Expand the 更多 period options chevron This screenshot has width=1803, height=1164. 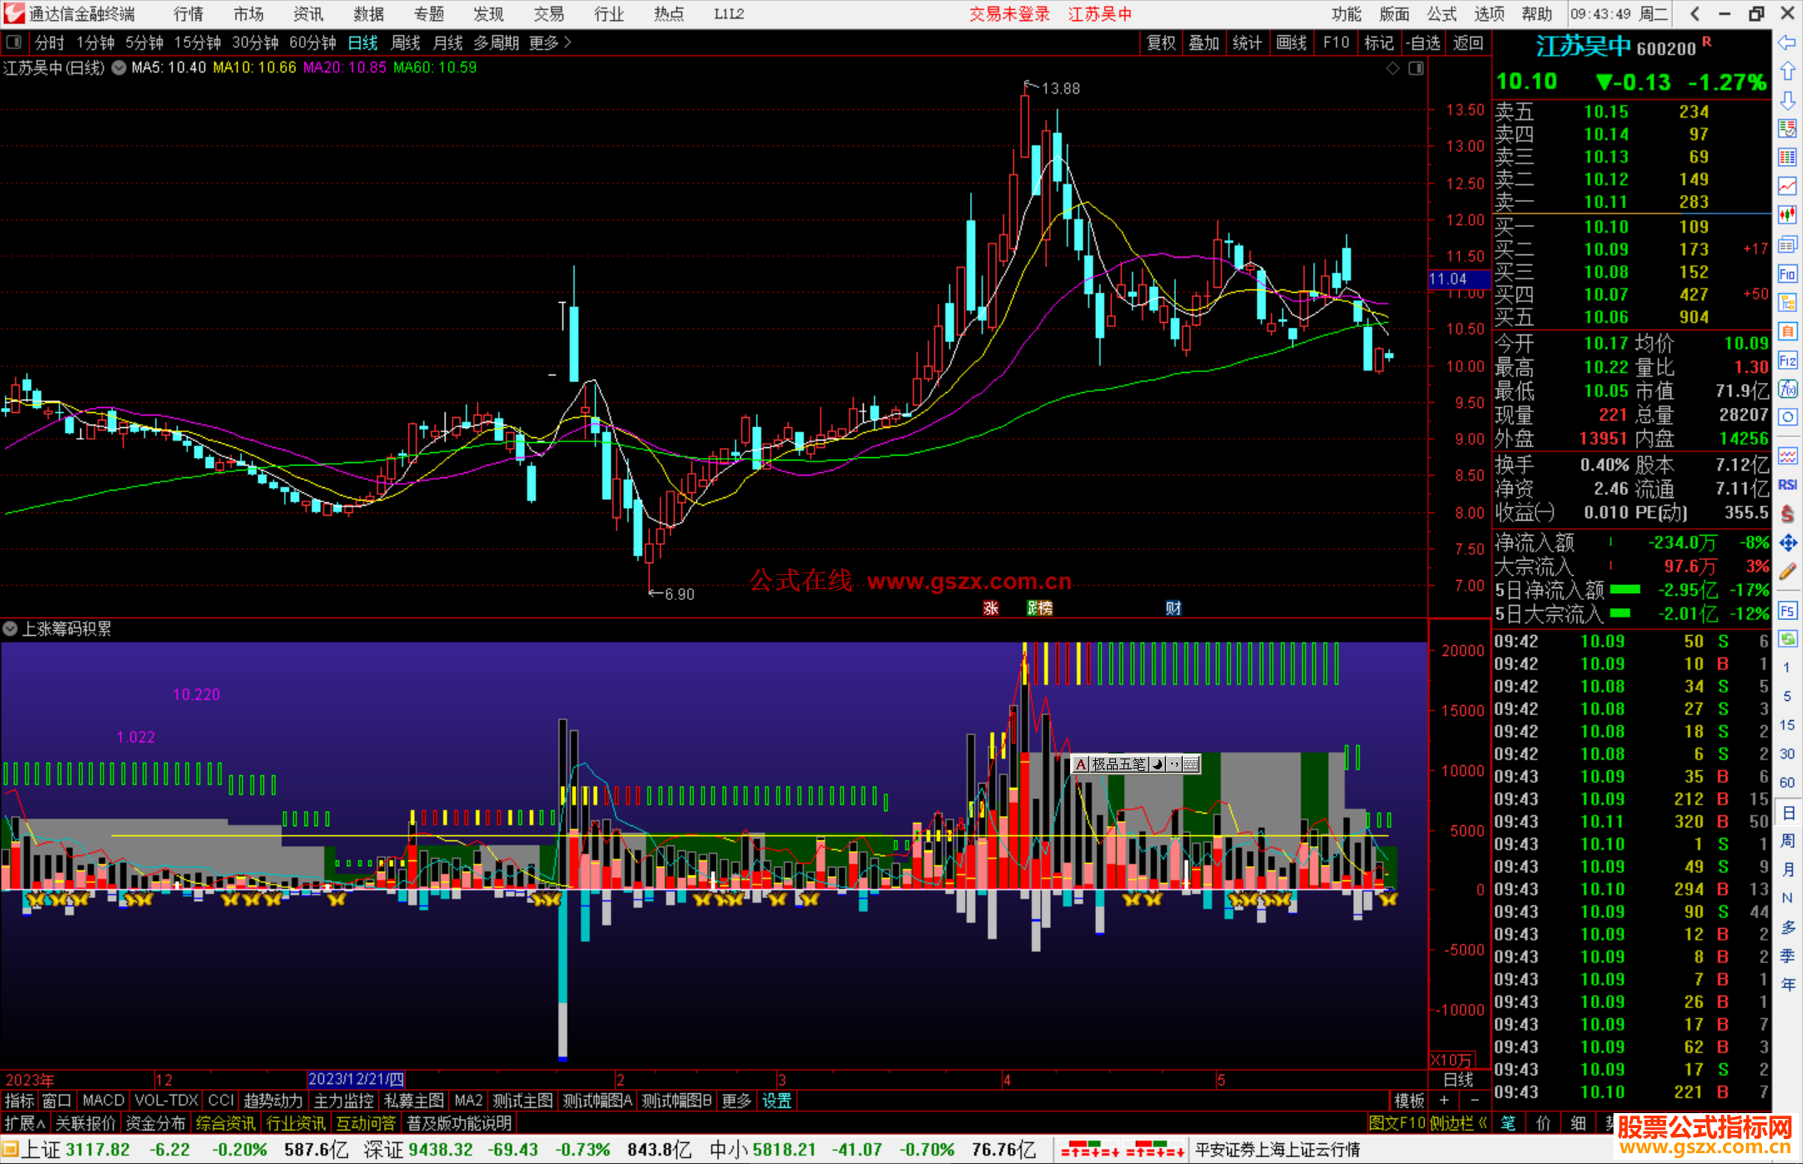568,43
